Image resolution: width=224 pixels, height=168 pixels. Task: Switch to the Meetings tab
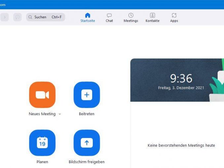[131, 17]
